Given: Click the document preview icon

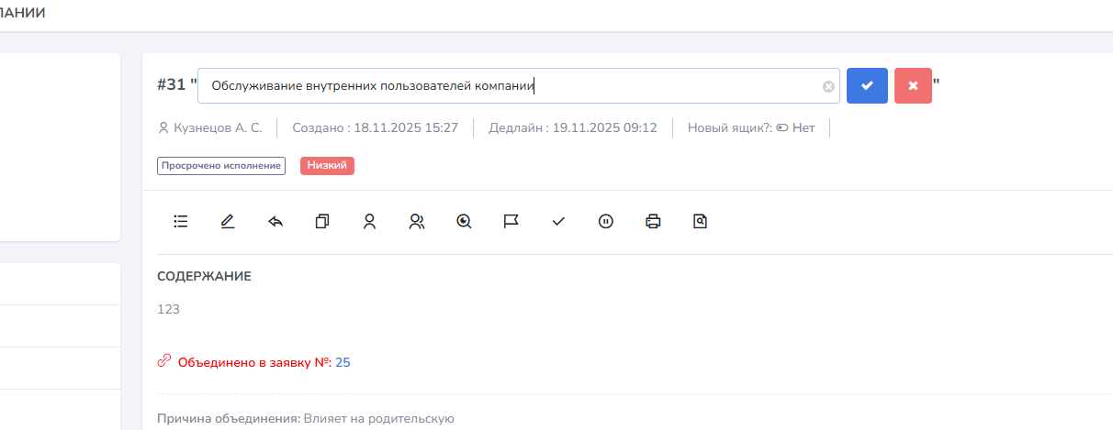Looking at the screenshot, I should pos(701,221).
